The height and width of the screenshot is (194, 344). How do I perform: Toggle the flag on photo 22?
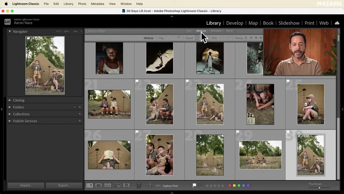coord(137,82)
